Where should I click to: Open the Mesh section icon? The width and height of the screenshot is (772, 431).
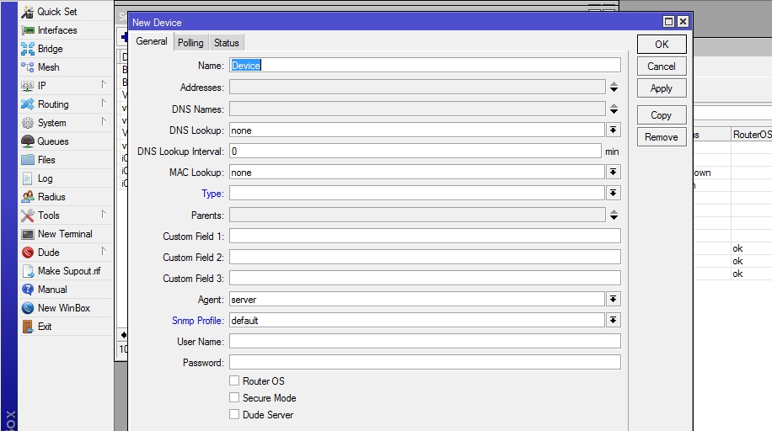tap(28, 67)
